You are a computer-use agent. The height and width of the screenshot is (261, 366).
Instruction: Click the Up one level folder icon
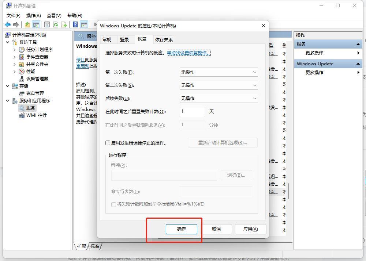pyautogui.click(x=27, y=24)
